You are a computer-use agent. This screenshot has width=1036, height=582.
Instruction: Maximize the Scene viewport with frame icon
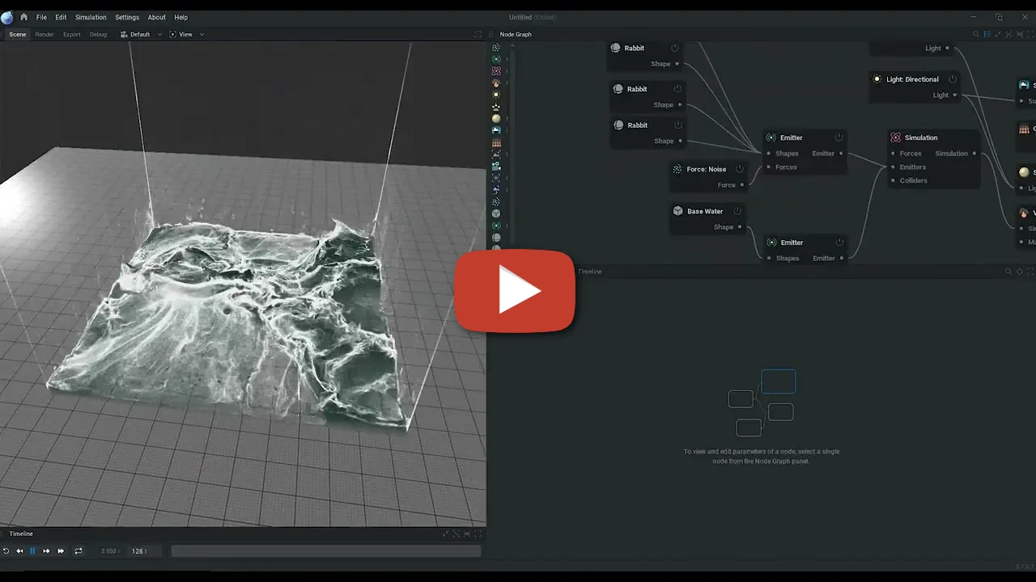click(x=478, y=35)
